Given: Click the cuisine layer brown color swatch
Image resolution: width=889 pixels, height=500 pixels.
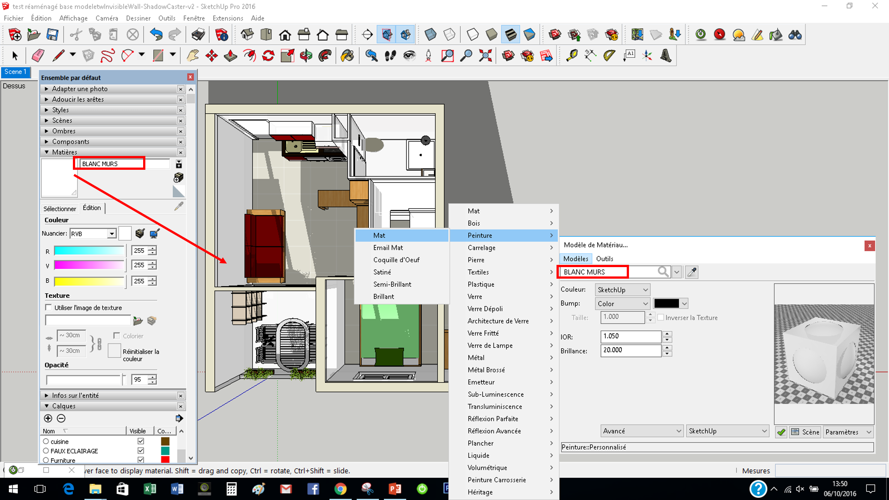Looking at the screenshot, I should pos(165,441).
